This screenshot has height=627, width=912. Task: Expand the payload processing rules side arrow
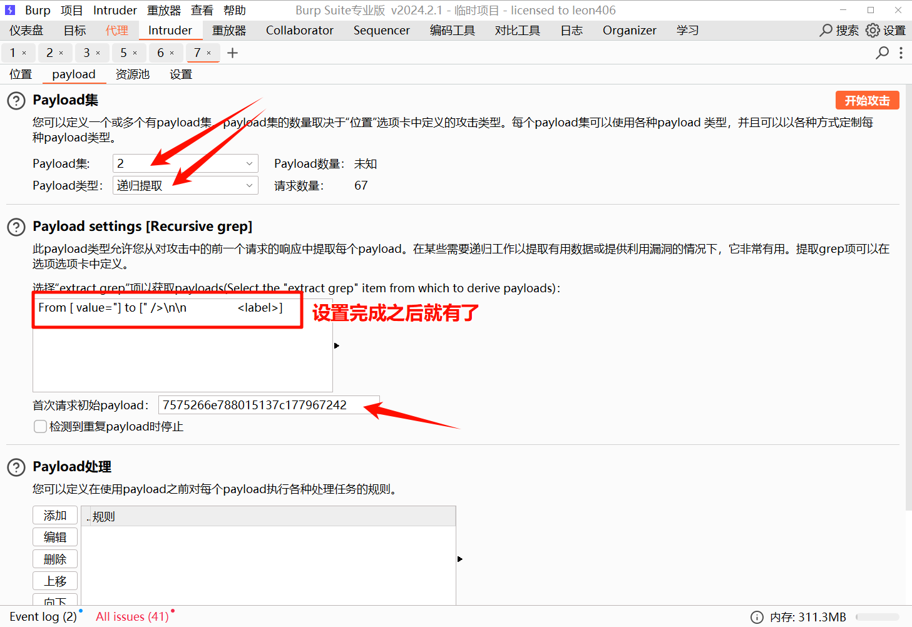(460, 559)
